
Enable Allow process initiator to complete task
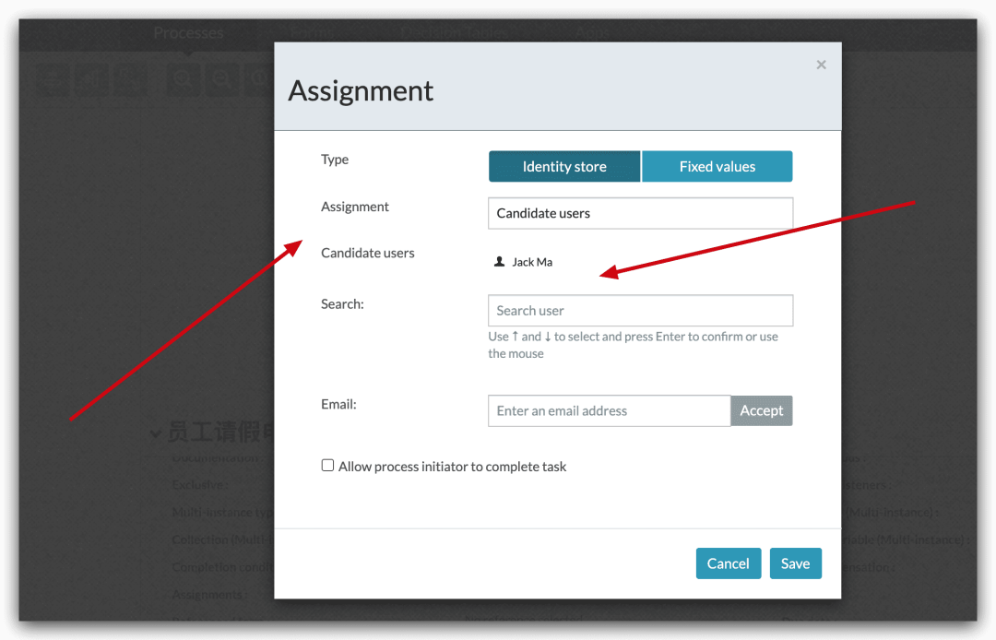(327, 466)
